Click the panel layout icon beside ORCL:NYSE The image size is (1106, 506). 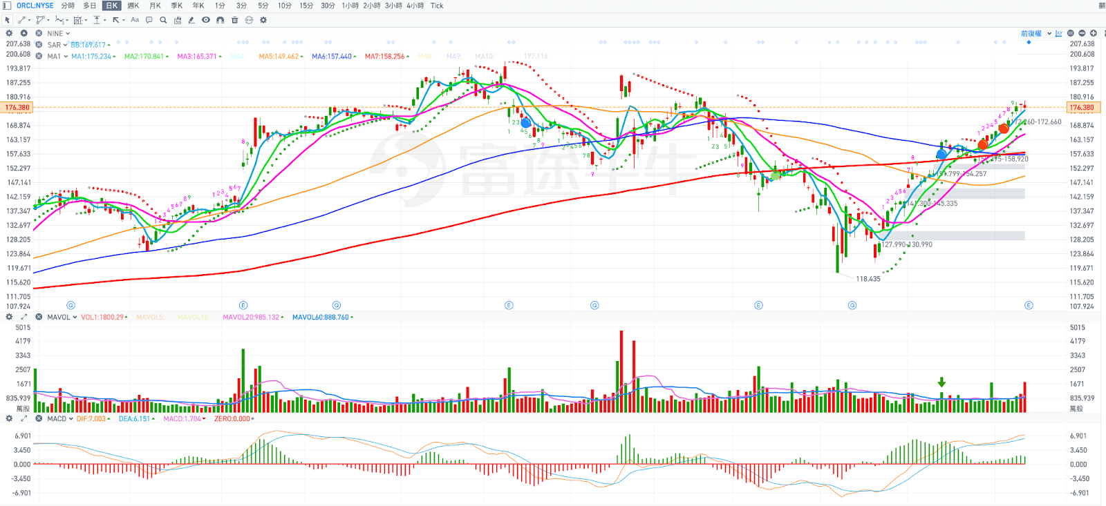coord(7,6)
